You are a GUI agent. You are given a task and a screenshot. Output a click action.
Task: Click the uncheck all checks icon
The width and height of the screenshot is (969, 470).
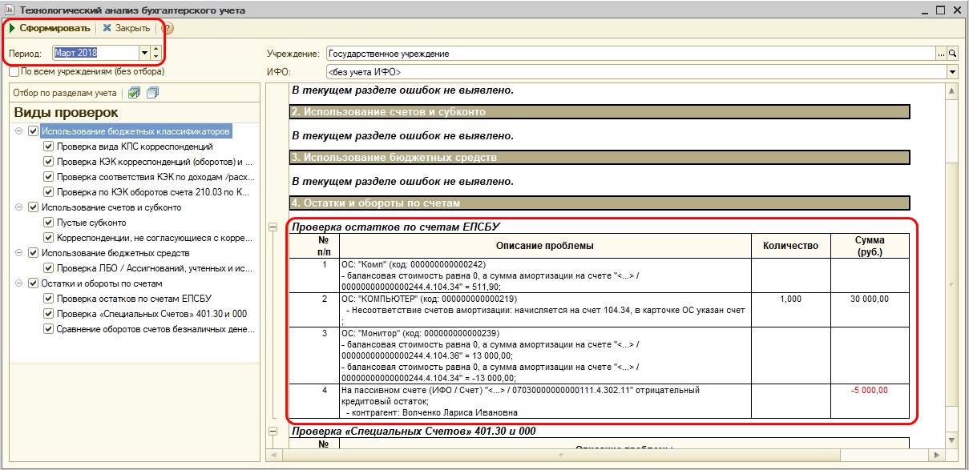click(x=152, y=93)
